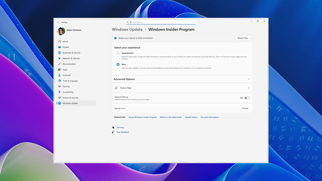Click the Network wifi icon
This screenshot has width=322, height=181.
coord(59,58)
